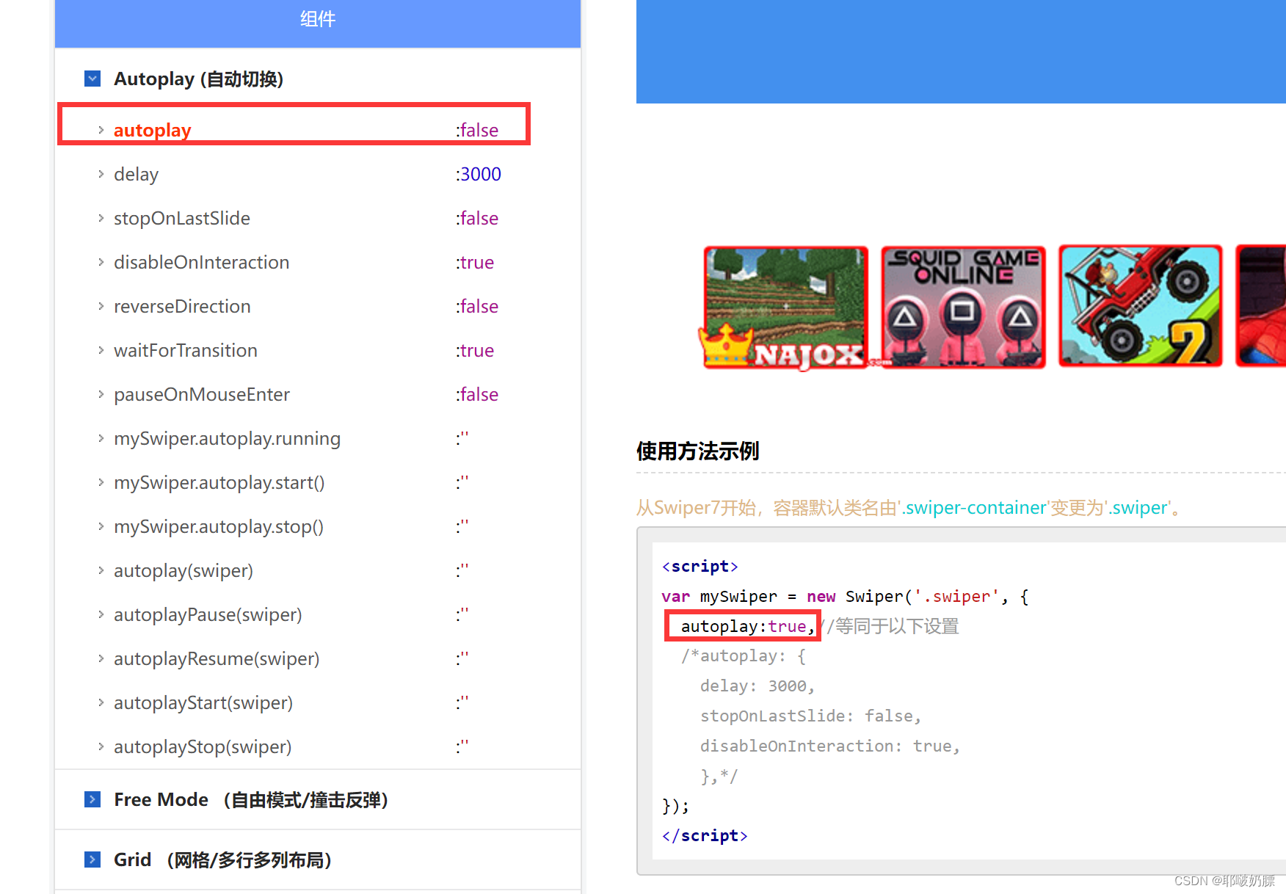Expand the disableOnInteraction item chevron
The width and height of the screenshot is (1286, 894).
coord(101,262)
